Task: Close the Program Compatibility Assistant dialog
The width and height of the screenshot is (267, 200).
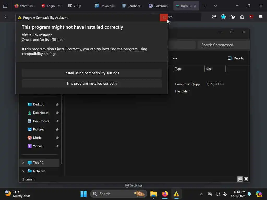Action: tap(164, 17)
